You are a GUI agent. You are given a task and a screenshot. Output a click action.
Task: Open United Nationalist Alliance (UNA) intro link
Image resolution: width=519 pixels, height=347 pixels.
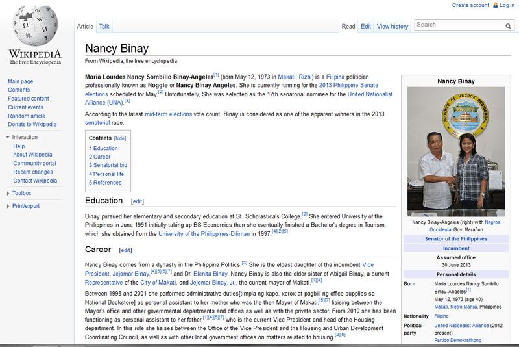[370, 94]
